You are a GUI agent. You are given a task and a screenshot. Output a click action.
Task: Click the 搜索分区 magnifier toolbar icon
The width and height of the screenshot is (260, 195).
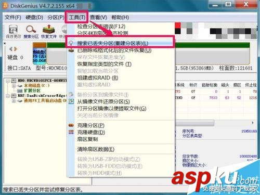[x=31, y=32]
